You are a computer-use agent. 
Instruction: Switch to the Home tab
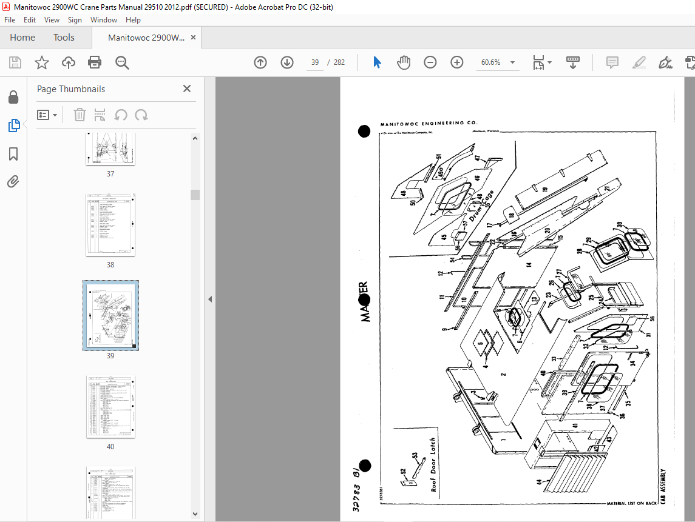(22, 38)
